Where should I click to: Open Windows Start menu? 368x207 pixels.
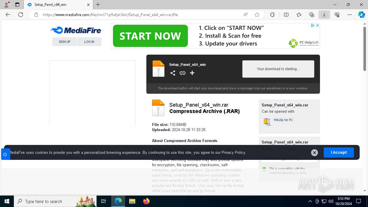[x=7, y=201]
